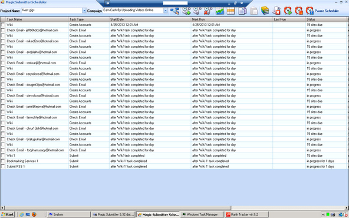The image size is (349, 218).
Task: Click horizontal scrollbar left arrow
Action: pyautogui.click(x=2, y=208)
